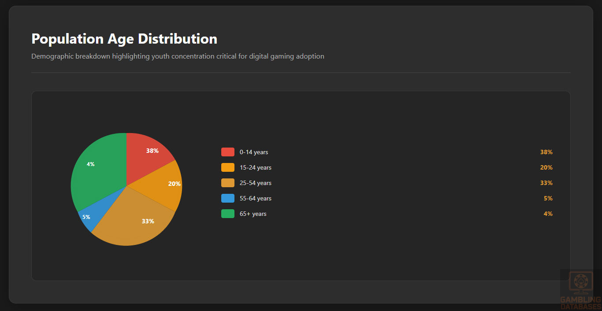Click the "0-14 years" legend label

[x=254, y=152]
